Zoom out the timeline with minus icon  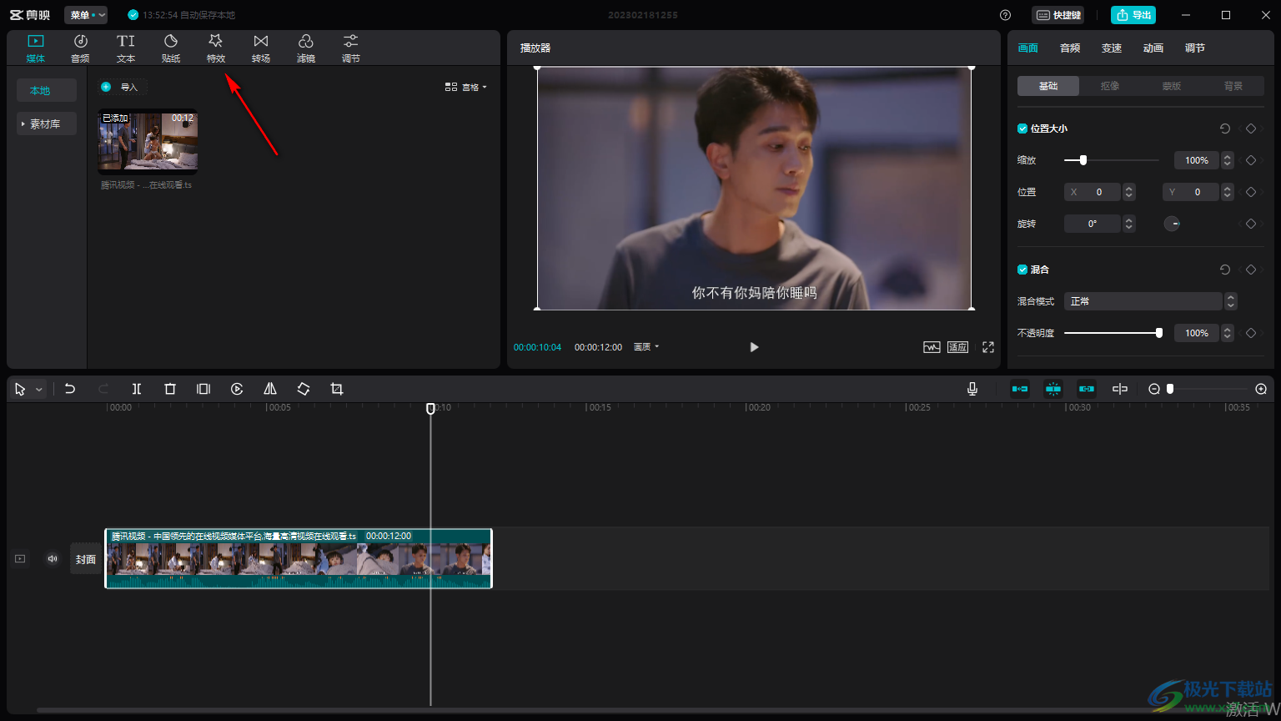[1154, 389]
